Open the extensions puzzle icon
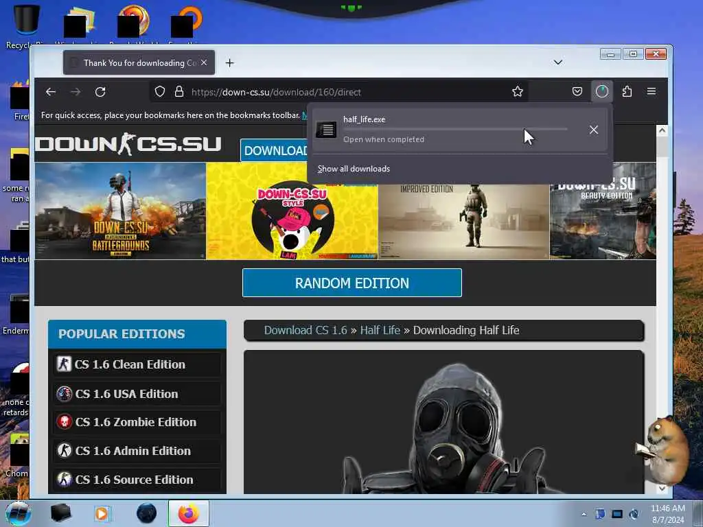Image resolution: width=703 pixels, height=527 pixels. [627, 92]
